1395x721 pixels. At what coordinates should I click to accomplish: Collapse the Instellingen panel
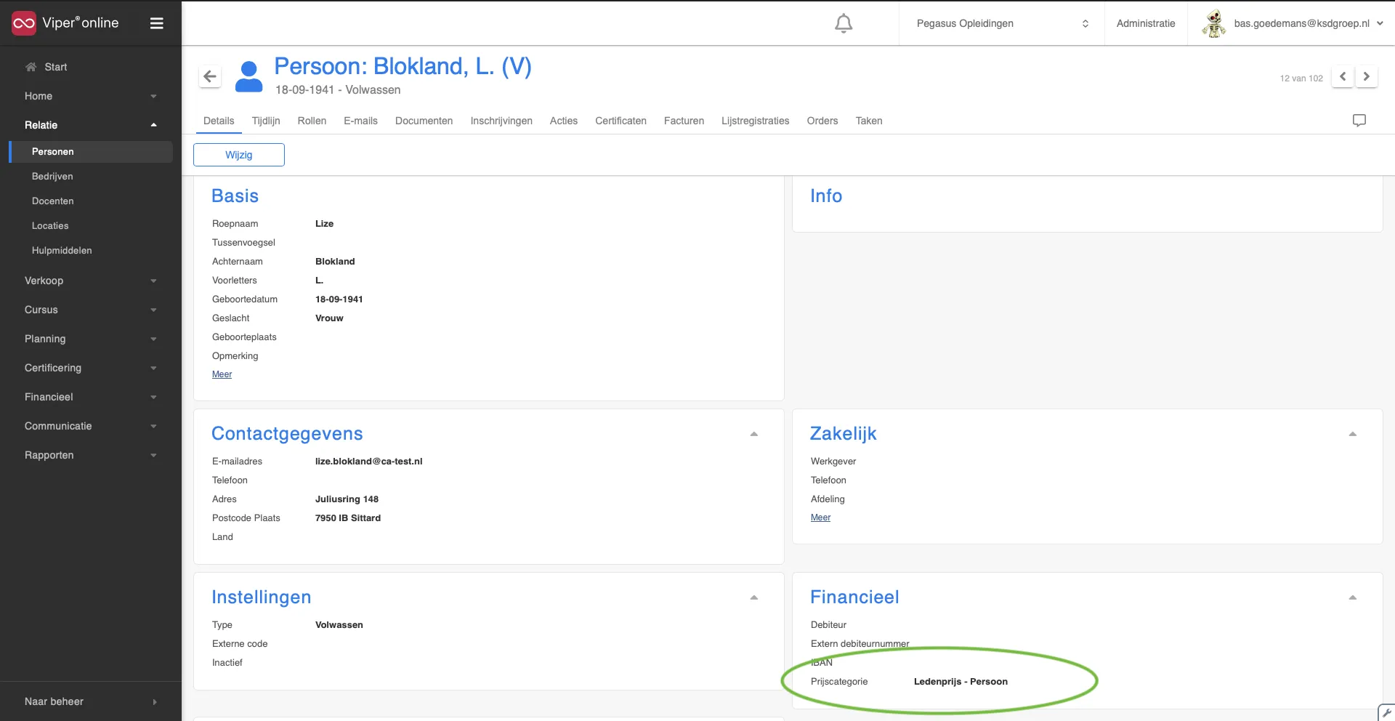(x=753, y=597)
